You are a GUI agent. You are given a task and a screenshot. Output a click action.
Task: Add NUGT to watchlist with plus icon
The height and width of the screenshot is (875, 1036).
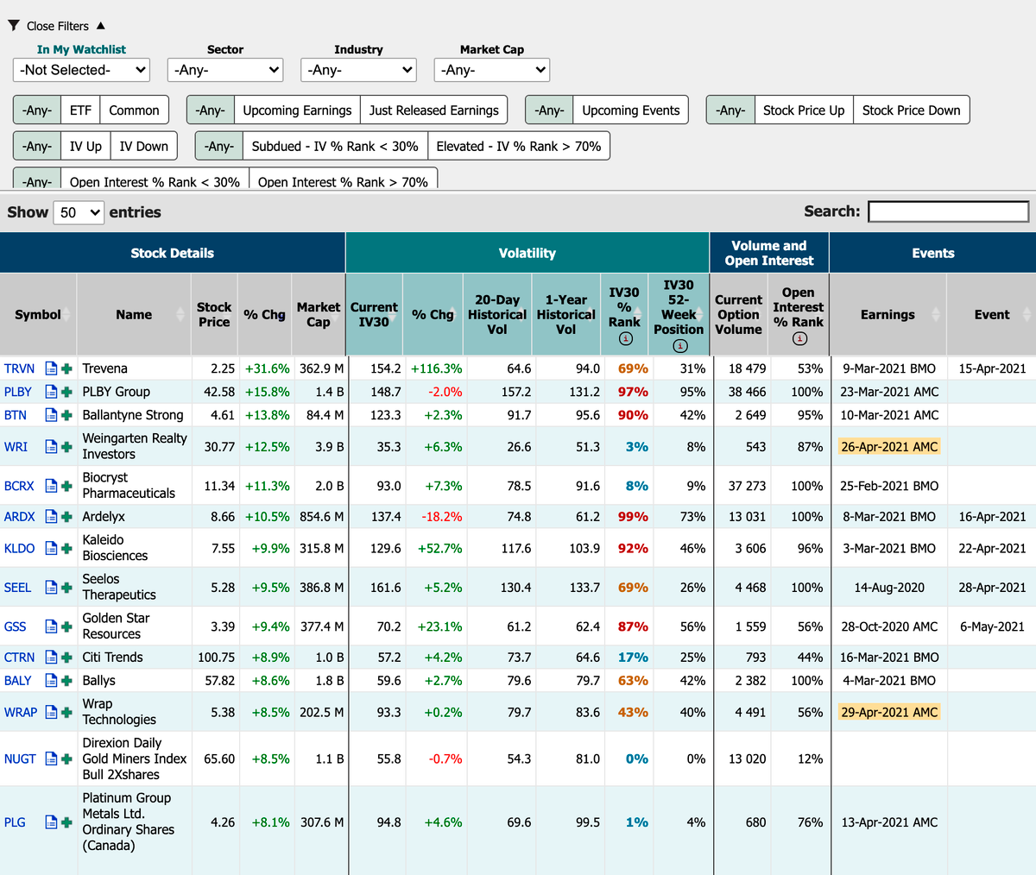point(66,759)
